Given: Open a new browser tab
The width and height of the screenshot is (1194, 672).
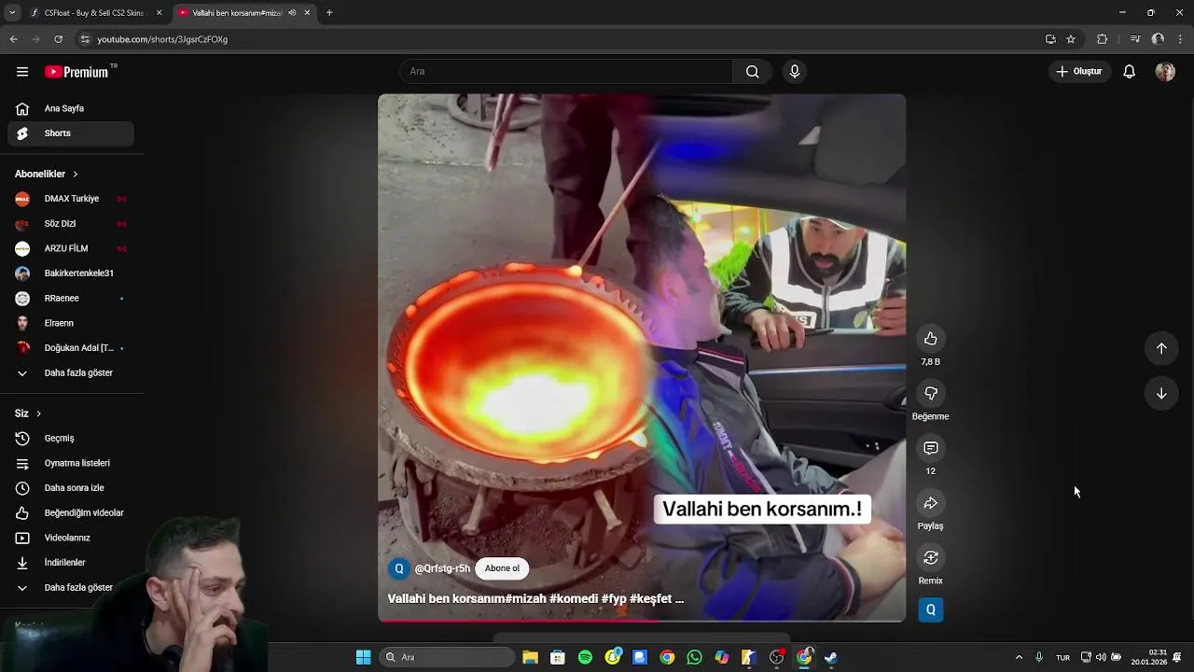Looking at the screenshot, I should pyautogui.click(x=329, y=13).
